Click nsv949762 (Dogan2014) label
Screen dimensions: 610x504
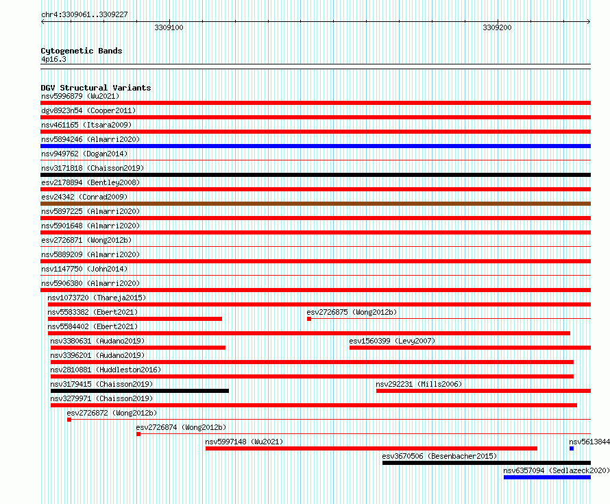(84, 154)
